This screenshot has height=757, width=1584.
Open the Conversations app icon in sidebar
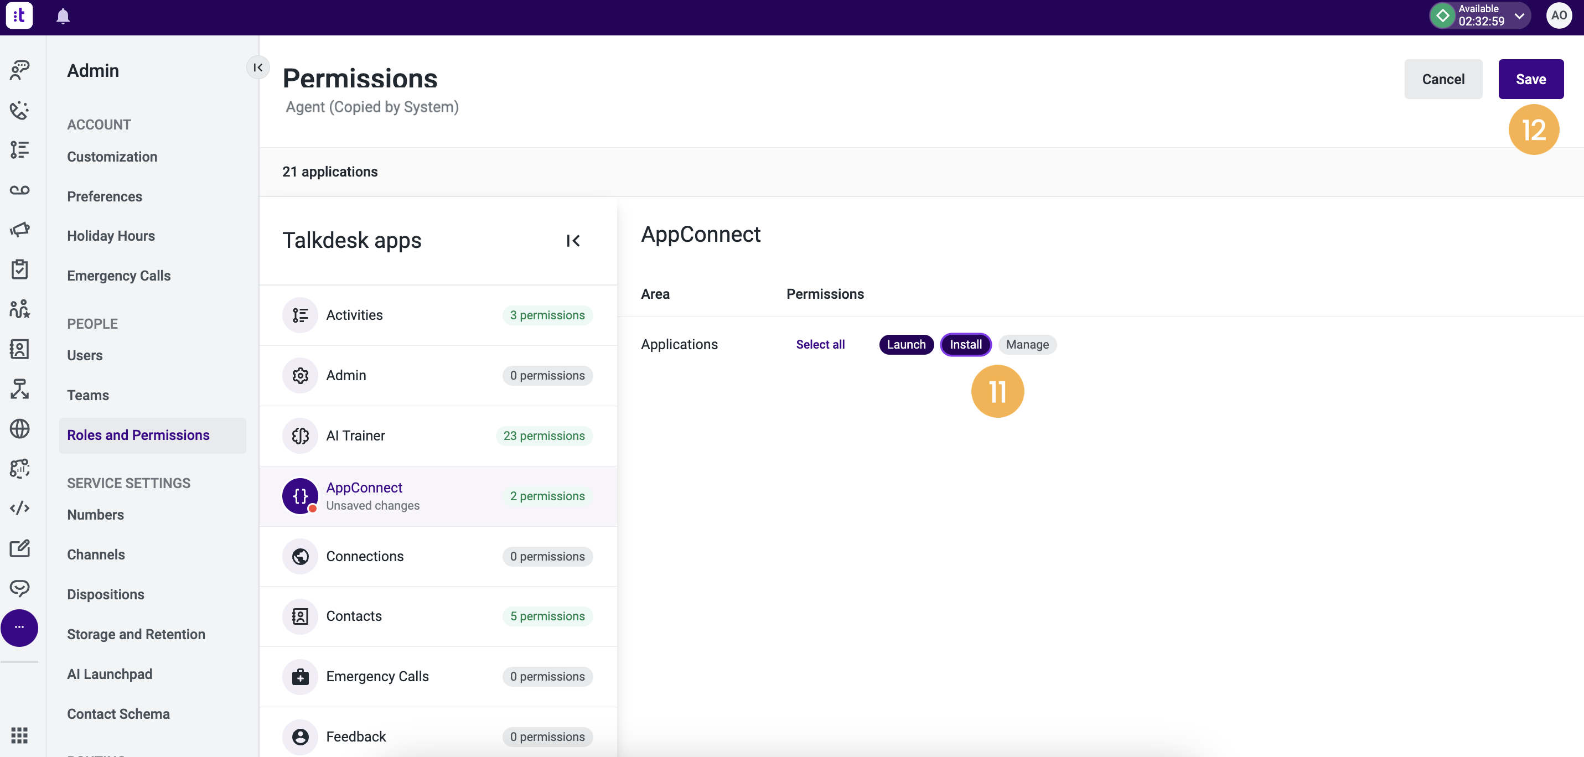pos(20,70)
